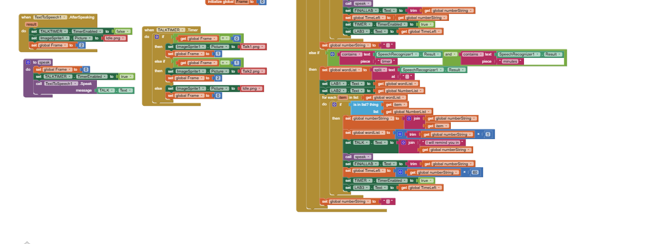Click gear icon on 'I will remind you in' join

pos(404,142)
